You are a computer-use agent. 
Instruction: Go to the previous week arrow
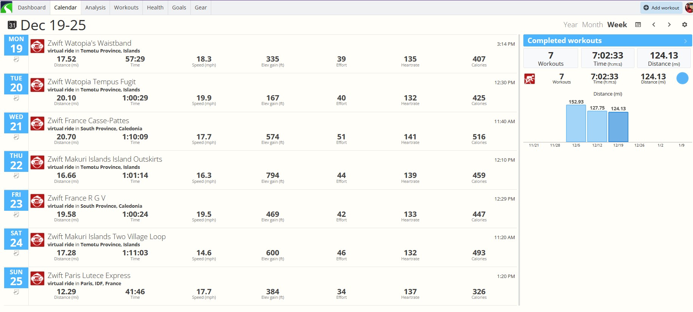click(x=654, y=25)
